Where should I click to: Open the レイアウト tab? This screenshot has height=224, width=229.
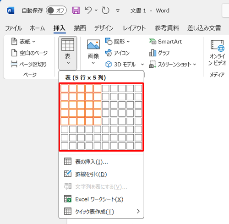(x=134, y=28)
